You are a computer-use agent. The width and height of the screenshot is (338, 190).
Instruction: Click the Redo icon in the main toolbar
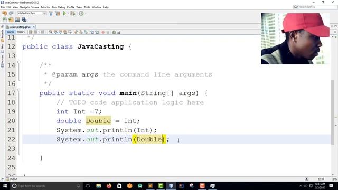click(x=11, y=13)
